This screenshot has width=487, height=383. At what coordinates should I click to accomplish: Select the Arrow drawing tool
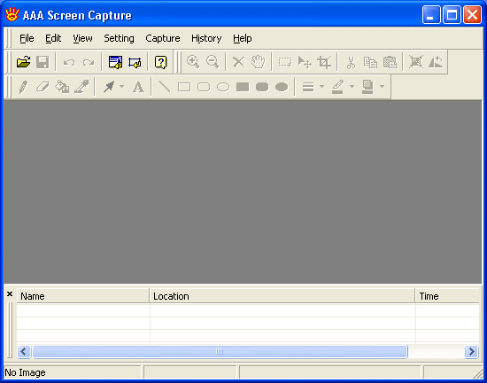(x=109, y=87)
